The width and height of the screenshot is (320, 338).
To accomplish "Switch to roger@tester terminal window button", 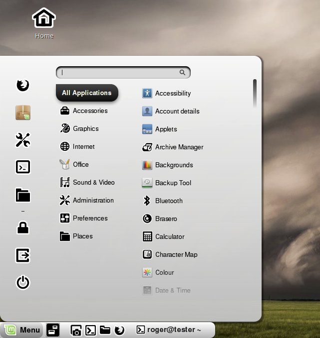I will [169, 330].
